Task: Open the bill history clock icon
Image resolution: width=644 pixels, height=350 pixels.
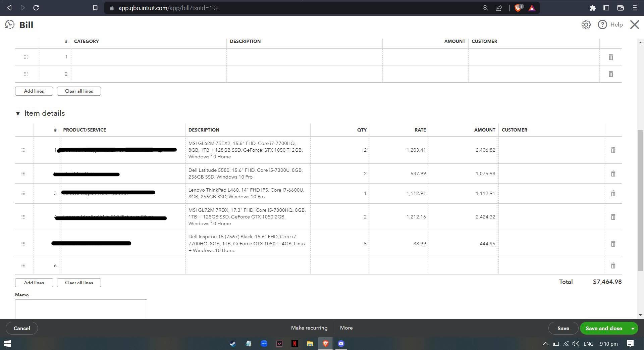Action: tap(10, 24)
